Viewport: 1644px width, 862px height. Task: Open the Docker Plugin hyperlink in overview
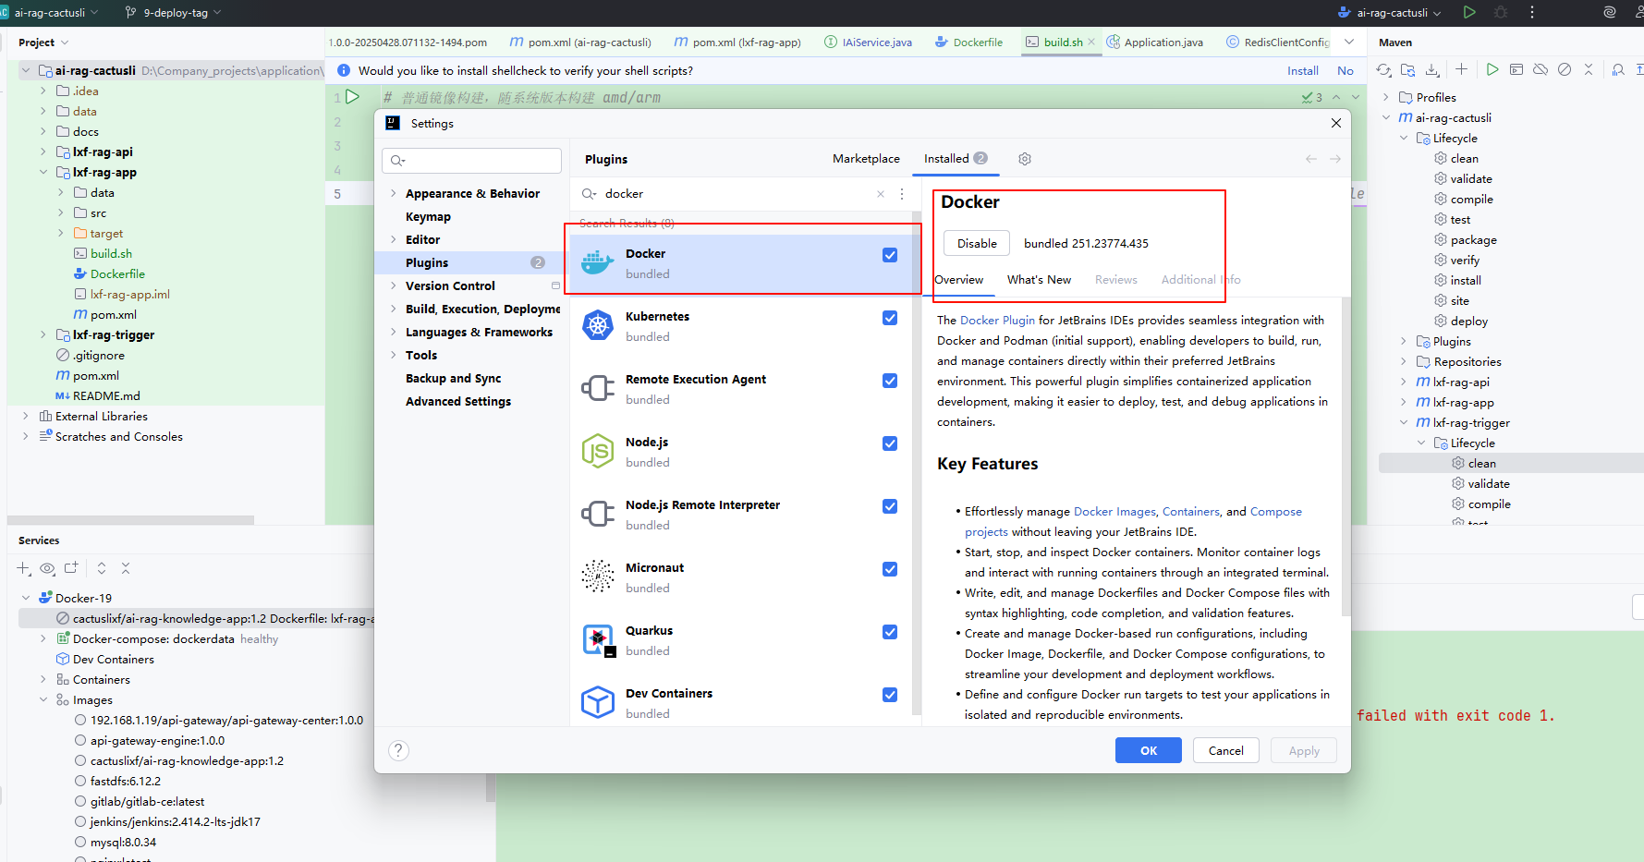[x=997, y=321]
